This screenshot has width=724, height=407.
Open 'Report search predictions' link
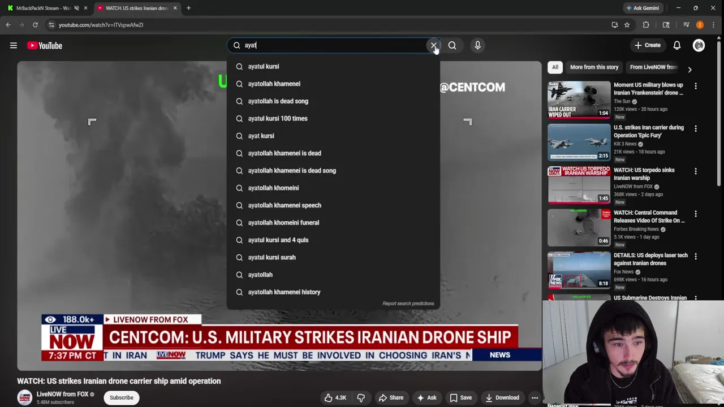[408, 304]
